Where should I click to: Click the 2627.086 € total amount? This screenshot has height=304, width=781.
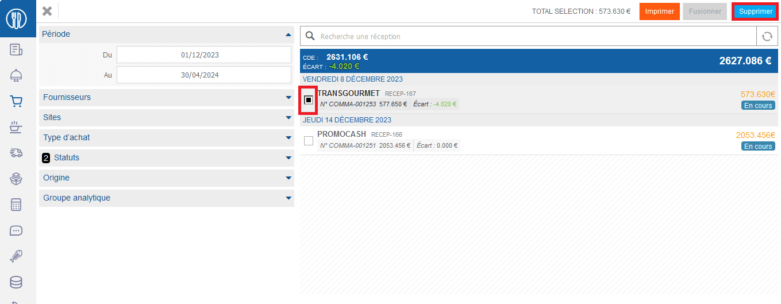click(745, 60)
